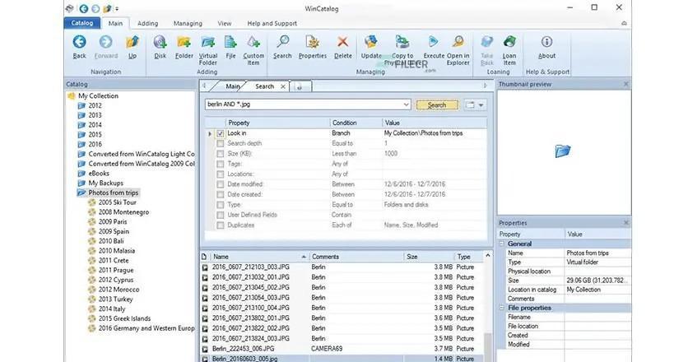Click the new tab icon beside Search tab

300,87
